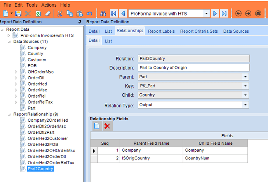Expand the OrderDtl tree node
268x182 pixels.
[16, 78]
